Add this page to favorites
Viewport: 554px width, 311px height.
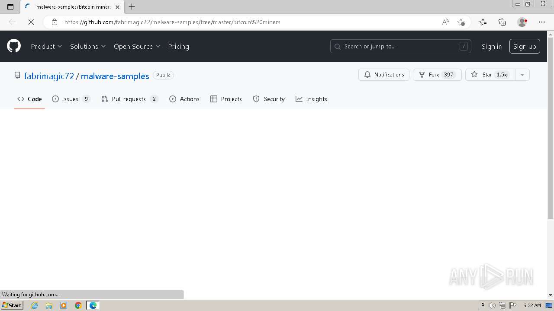point(461,22)
